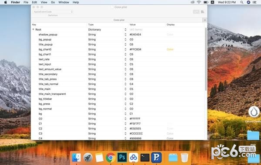Click the C2 value of bg_press
Screen dimensions: 261x165
(x=131, y=104)
